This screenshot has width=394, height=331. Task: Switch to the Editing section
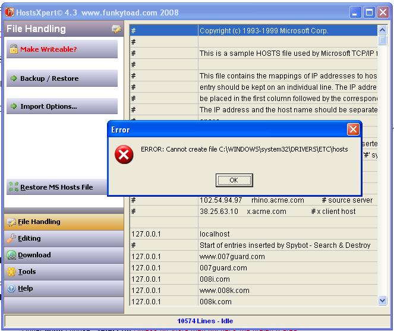tap(64, 238)
